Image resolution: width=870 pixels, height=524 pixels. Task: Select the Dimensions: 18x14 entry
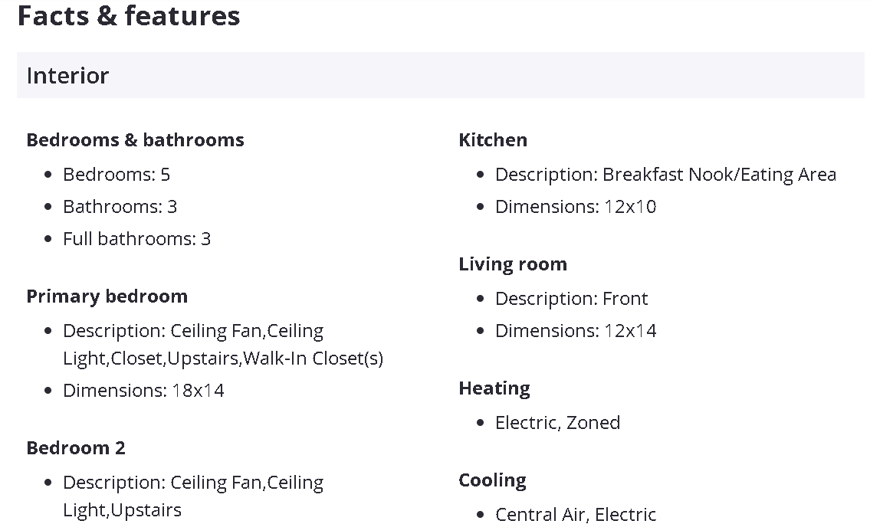(143, 391)
